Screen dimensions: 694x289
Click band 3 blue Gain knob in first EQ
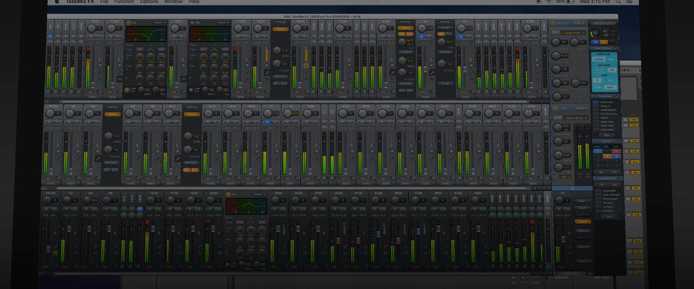click(161, 57)
